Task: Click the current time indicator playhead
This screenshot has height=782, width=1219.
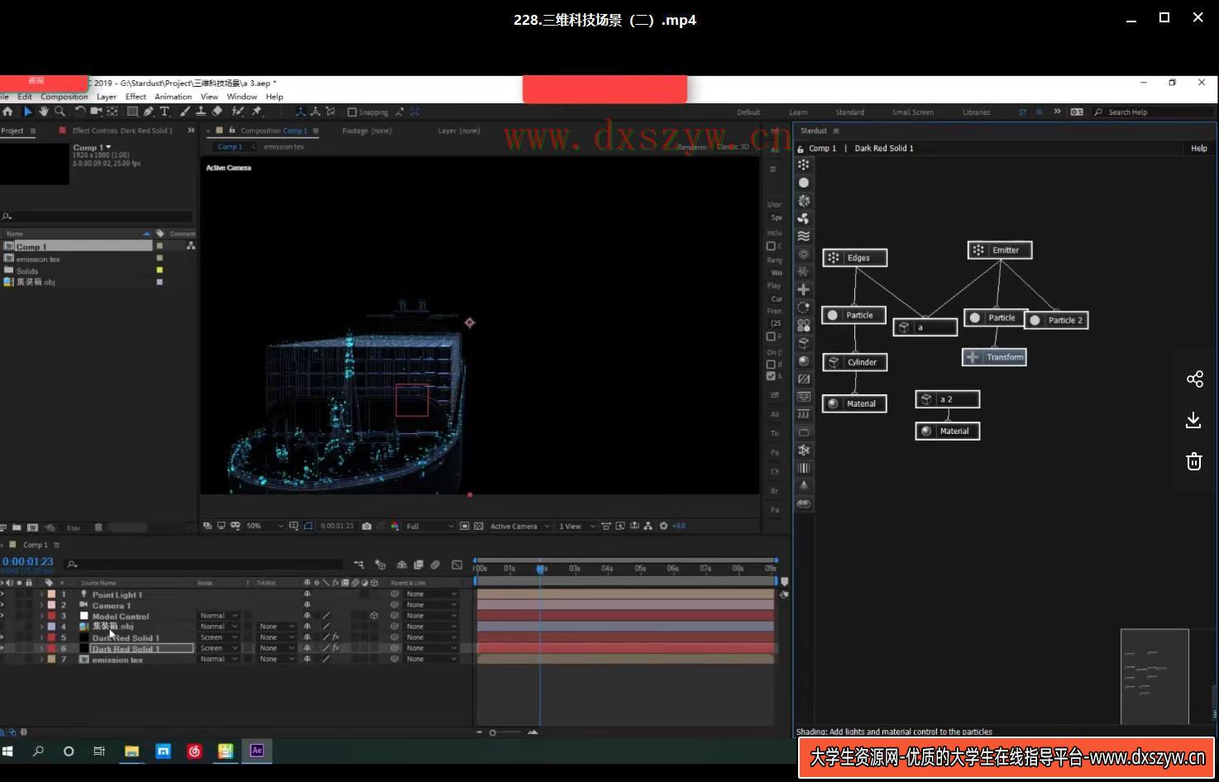Action: pos(540,569)
